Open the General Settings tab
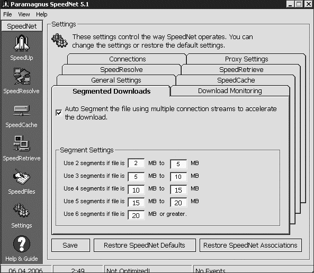The width and height of the screenshot is (314, 273). 116,80
